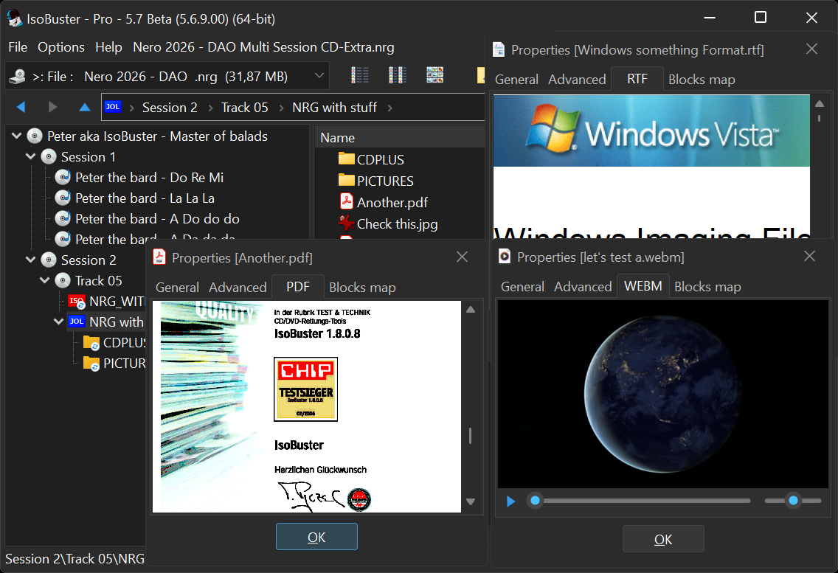Select track Peter the bard - La La La
This screenshot has height=573, width=838.
tap(145, 198)
